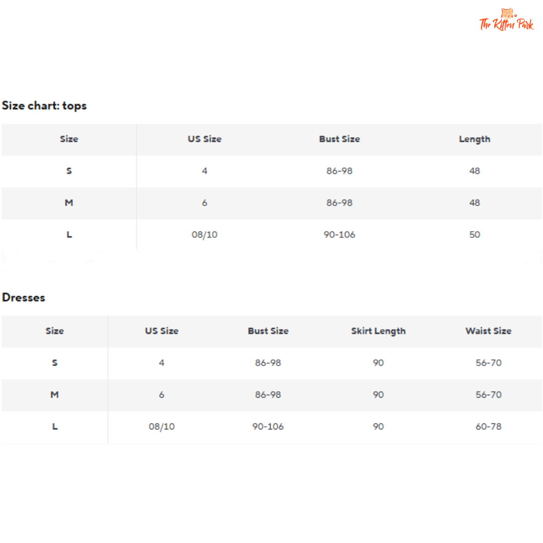This screenshot has width=543, height=543.
Task: Click the "Size chart: tops" heading
Action: pyautogui.click(x=44, y=106)
